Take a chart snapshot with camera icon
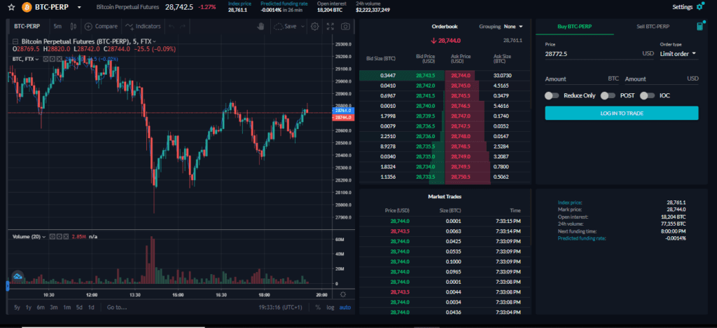Viewport: 717px width, 328px height. (x=345, y=27)
